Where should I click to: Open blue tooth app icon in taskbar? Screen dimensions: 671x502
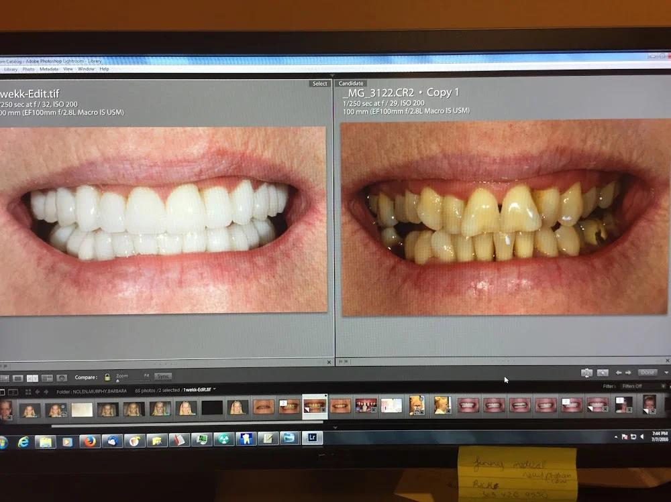pos(246,439)
